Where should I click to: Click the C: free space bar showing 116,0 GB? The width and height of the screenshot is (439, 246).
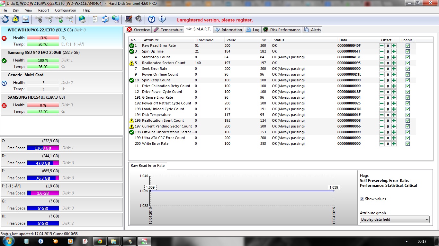(43, 148)
